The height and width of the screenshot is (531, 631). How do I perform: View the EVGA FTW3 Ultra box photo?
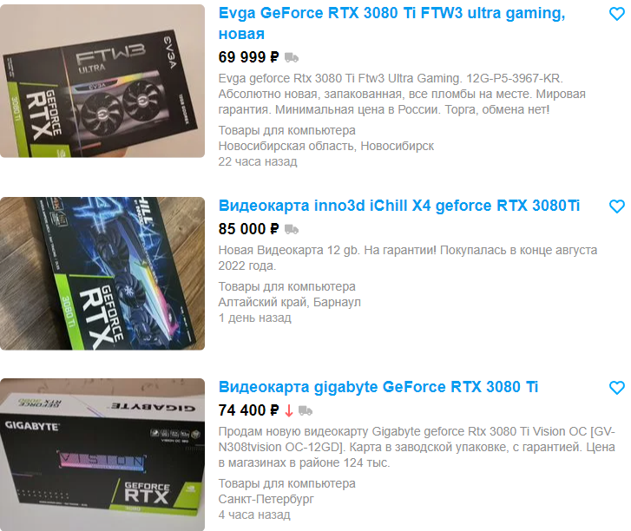point(102,81)
